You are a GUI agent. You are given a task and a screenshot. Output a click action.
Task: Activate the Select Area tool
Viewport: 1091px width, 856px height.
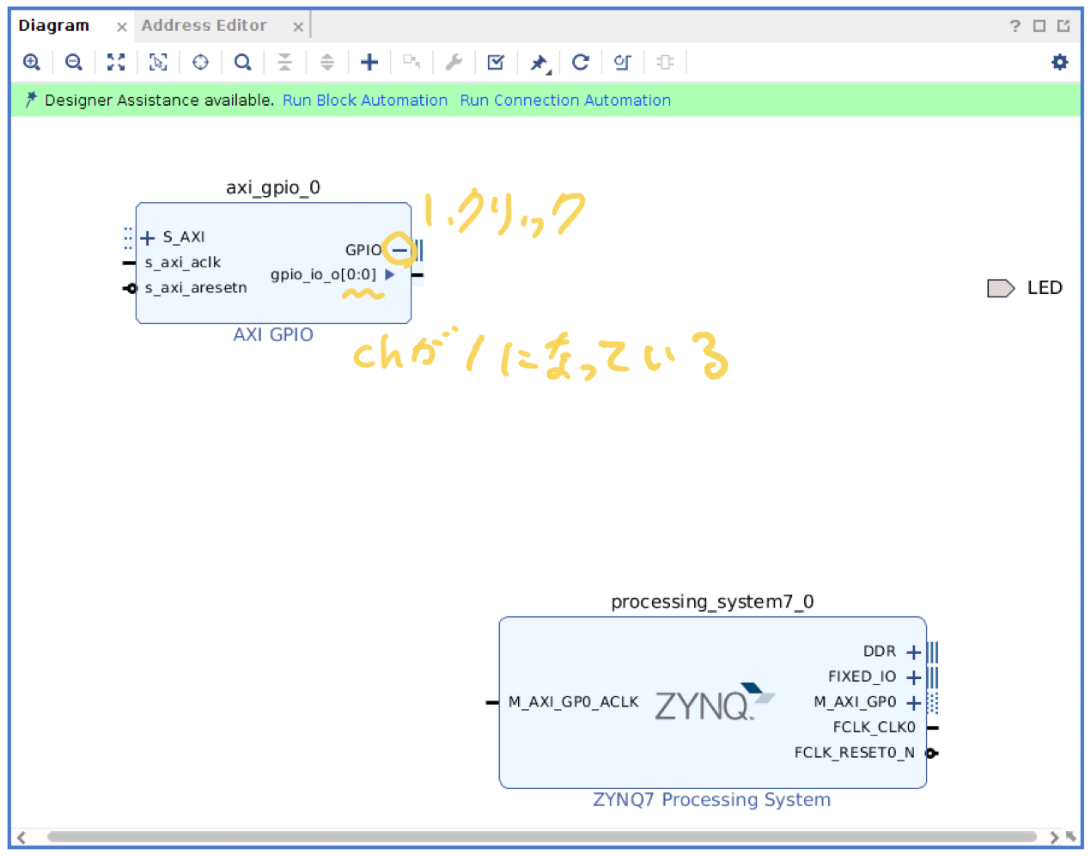(x=158, y=62)
